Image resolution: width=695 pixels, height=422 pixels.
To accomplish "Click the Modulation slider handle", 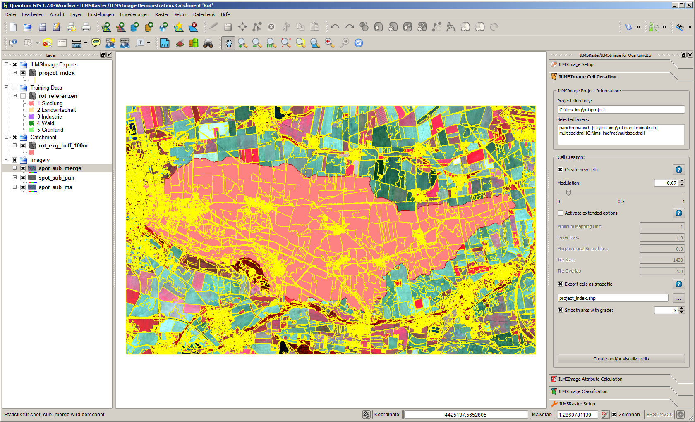I will [x=568, y=192].
